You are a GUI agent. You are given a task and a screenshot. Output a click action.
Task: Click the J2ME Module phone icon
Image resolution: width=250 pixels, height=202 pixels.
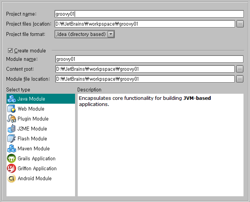point(11,129)
